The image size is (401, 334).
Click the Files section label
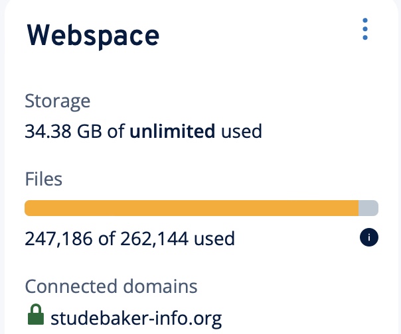tap(43, 179)
